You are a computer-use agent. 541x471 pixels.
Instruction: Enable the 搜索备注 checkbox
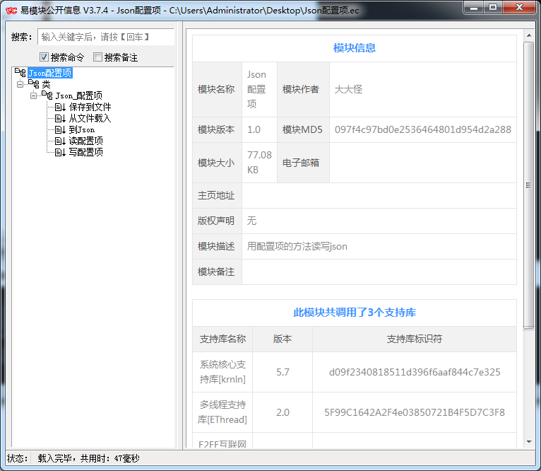pos(97,57)
